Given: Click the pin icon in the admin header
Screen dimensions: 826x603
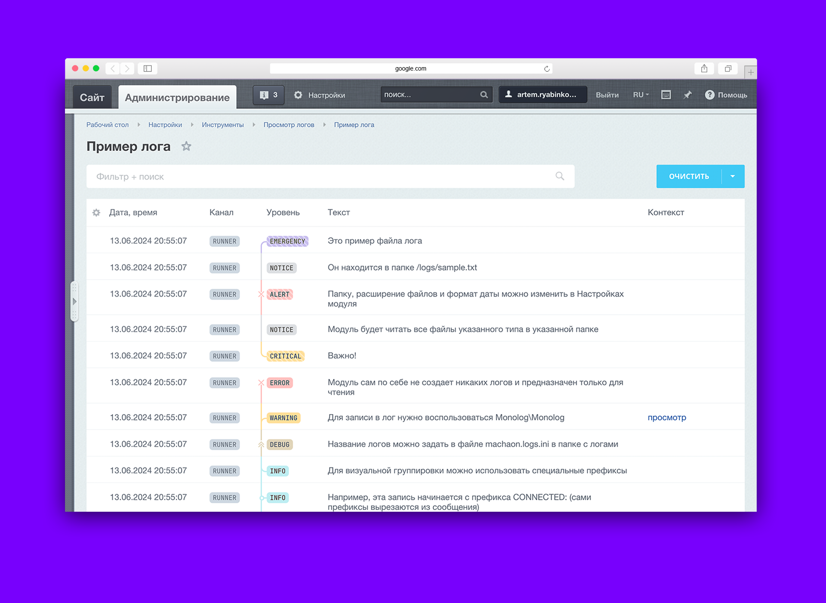Looking at the screenshot, I should [x=687, y=95].
